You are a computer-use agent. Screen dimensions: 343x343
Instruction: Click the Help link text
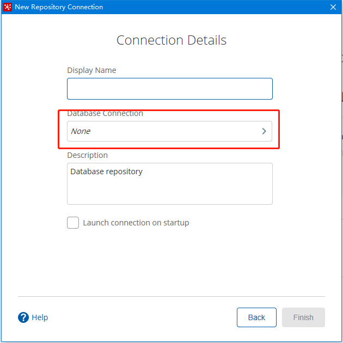tap(40, 317)
